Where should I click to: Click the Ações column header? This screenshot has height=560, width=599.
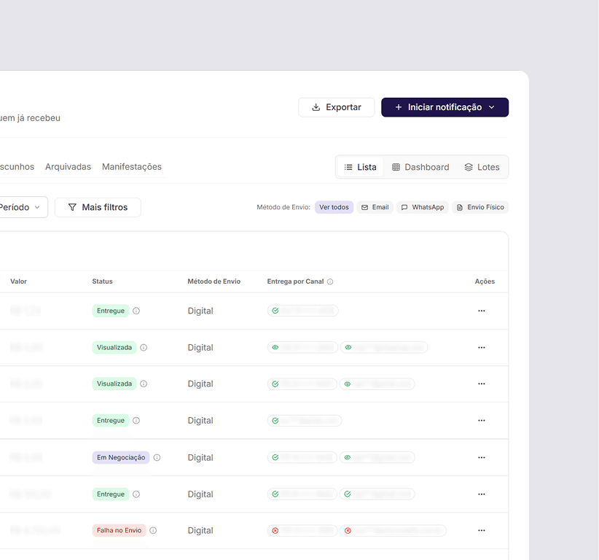click(485, 281)
